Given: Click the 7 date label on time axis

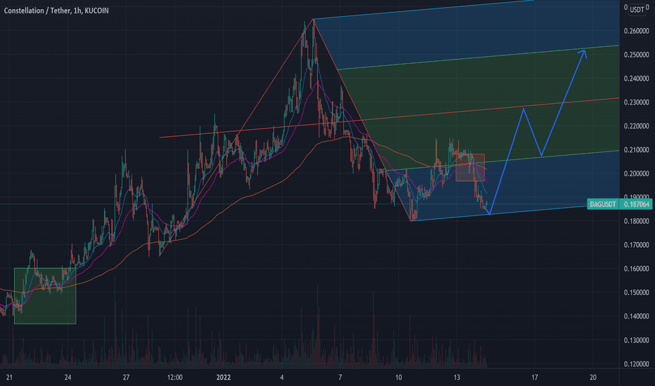Looking at the screenshot, I should [x=340, y=378].
